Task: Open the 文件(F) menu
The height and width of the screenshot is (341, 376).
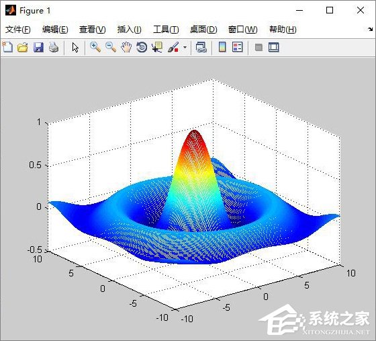Action: (18, 30)
